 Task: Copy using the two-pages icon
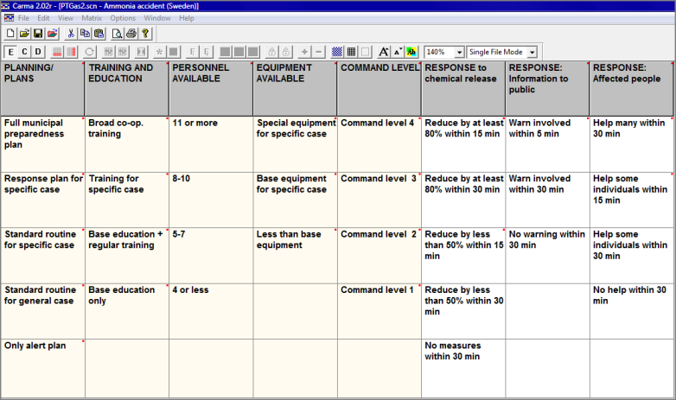point(85,34)
